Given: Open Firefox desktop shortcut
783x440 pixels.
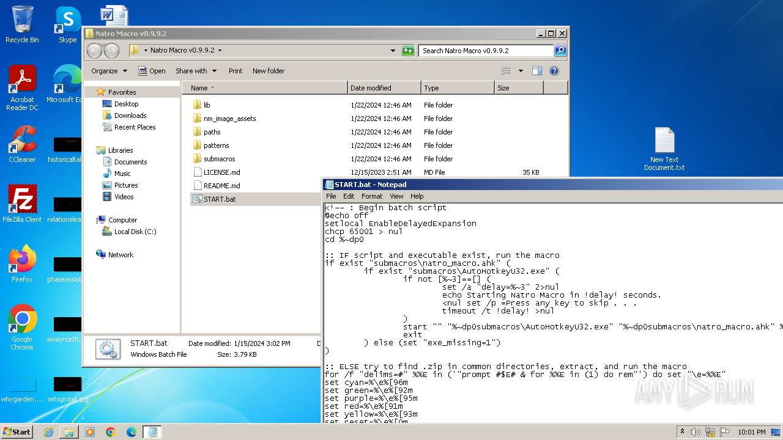Looking at the screenshot, I should click(x=22, y=263).
